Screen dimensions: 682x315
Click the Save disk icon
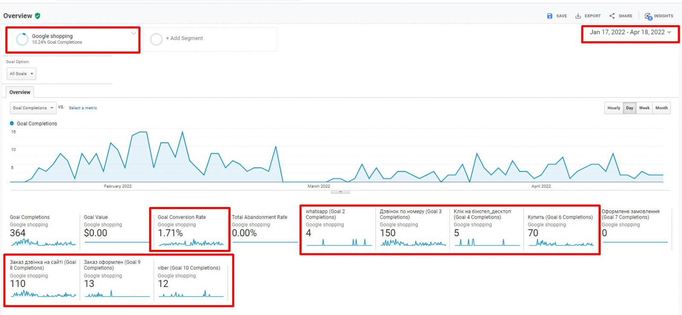coord(549,16)
